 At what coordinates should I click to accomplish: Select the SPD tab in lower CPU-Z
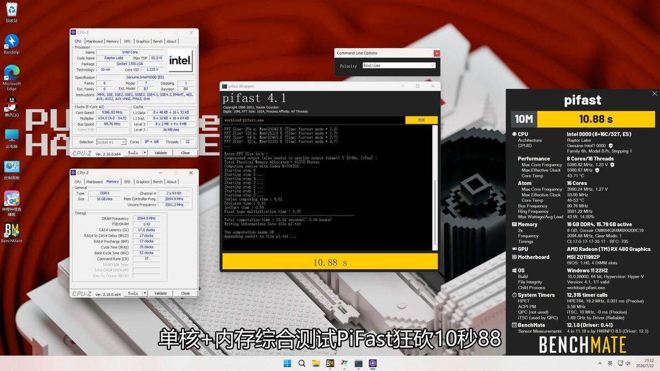point(127,181)
